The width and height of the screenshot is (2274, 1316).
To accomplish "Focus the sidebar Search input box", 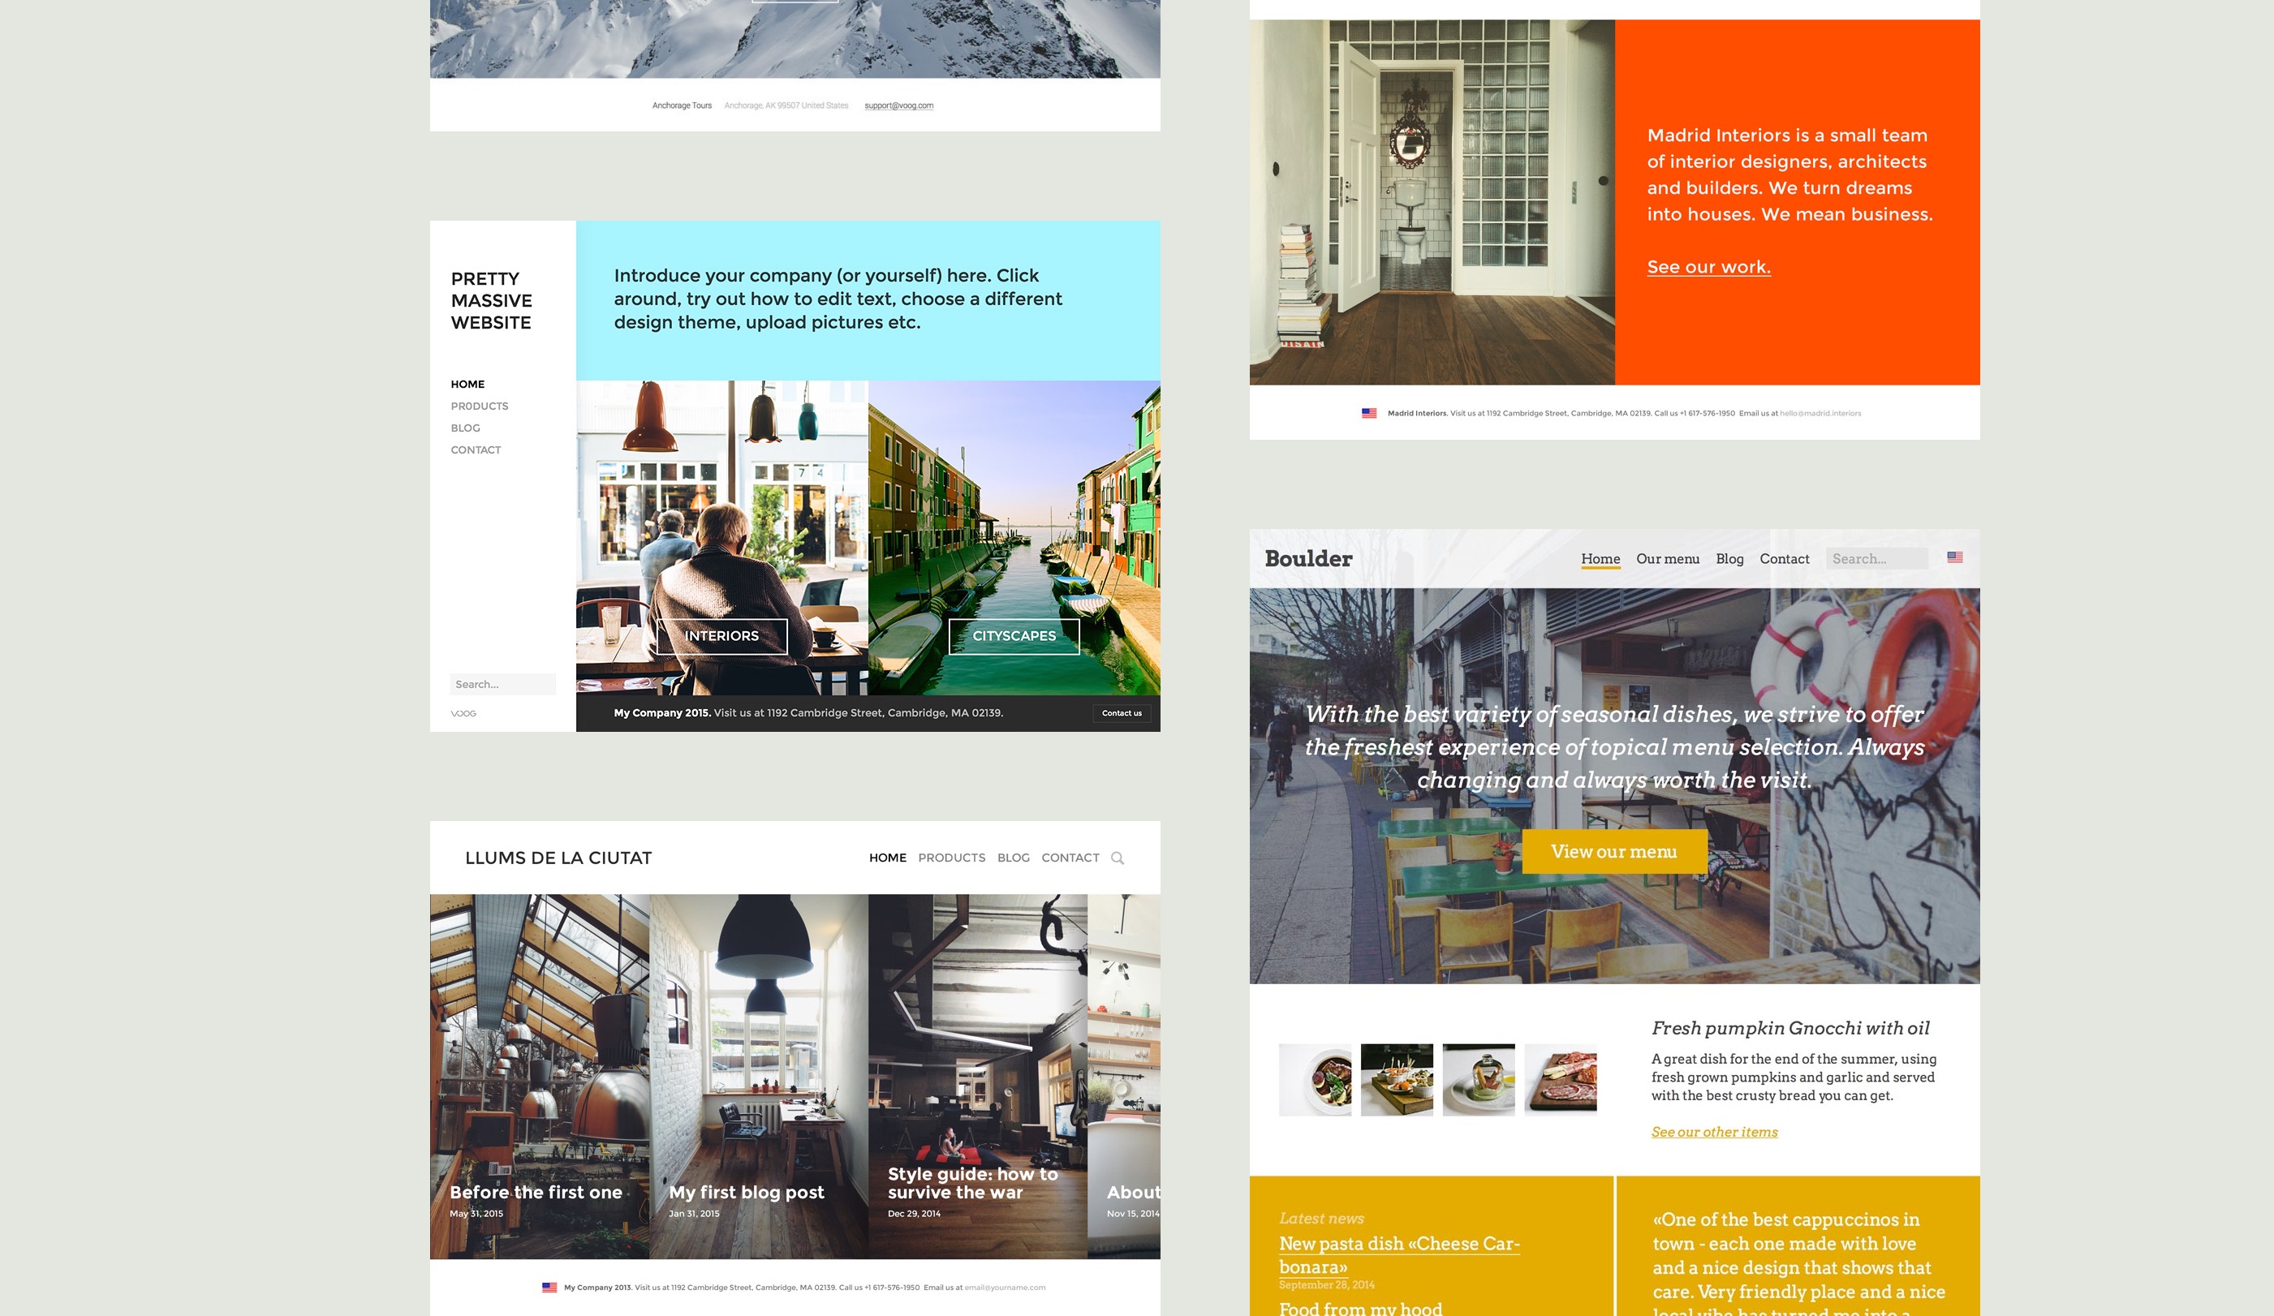I will coord(502,685).
